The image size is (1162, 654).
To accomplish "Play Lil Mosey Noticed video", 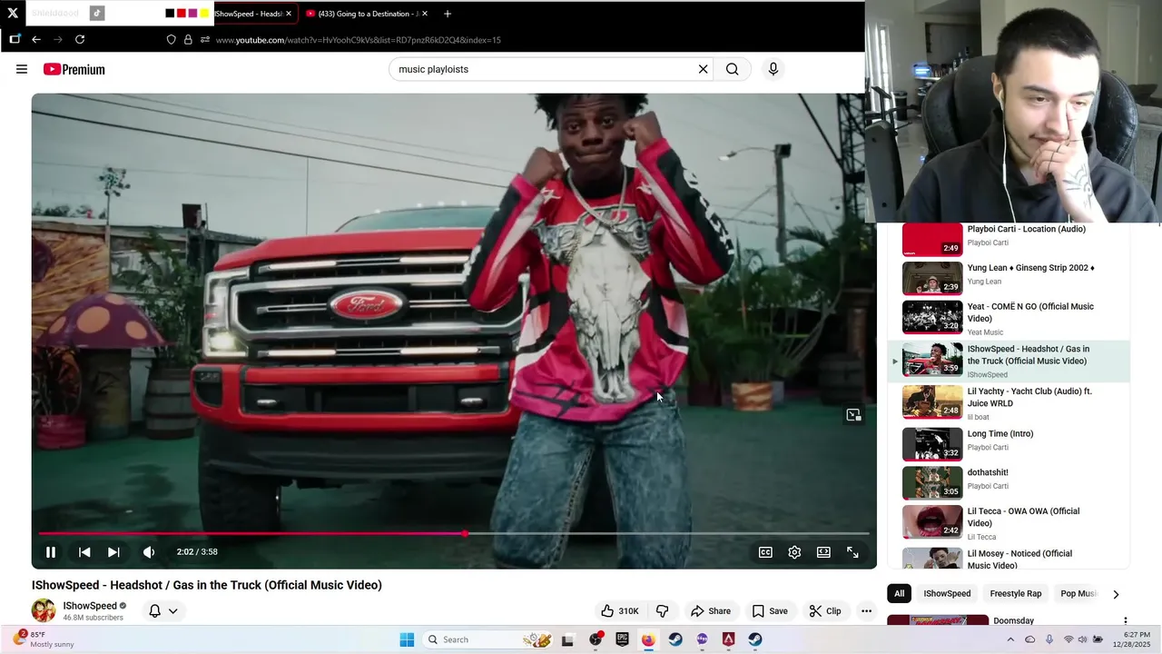I will pyautogui.click(x=1008, y=558).
